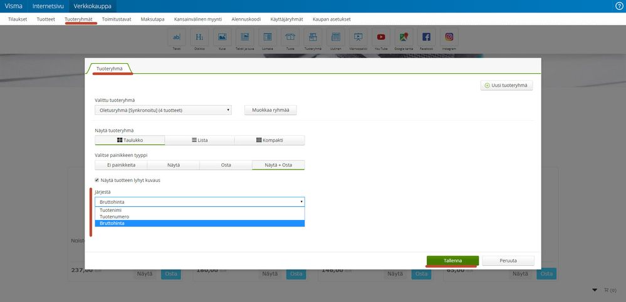Screen dimensions: 626x302
Task: Go to the Tilaukset tab
Action: point(18,19)
